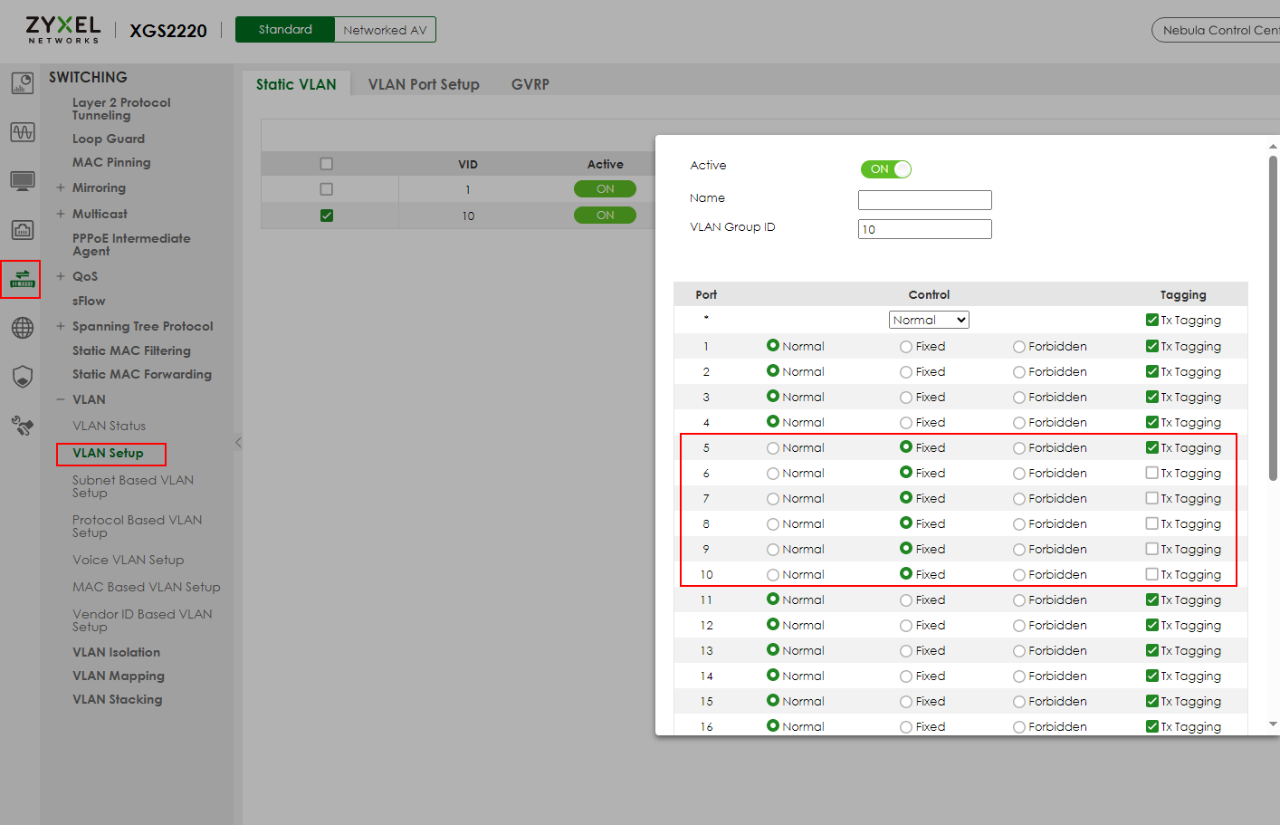Viewport: 1280px width, 825px height.
Task: Open the Monitor waveform icon in sidebar
Action: tap(23, 132)
